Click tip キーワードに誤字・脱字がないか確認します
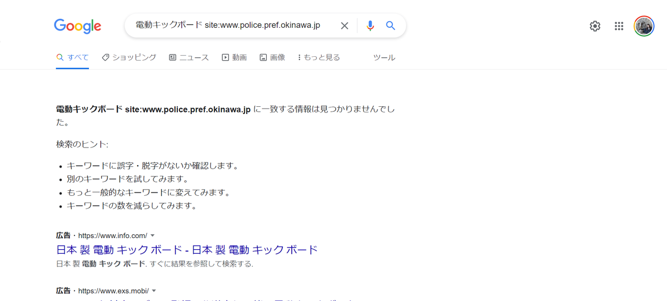The width and height of the screenshot is (667, 301). click(153, 166)
